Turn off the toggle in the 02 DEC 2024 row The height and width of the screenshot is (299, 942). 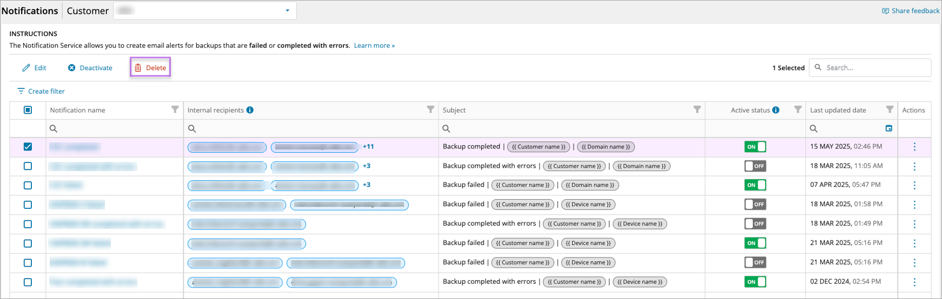pos(755,282)
